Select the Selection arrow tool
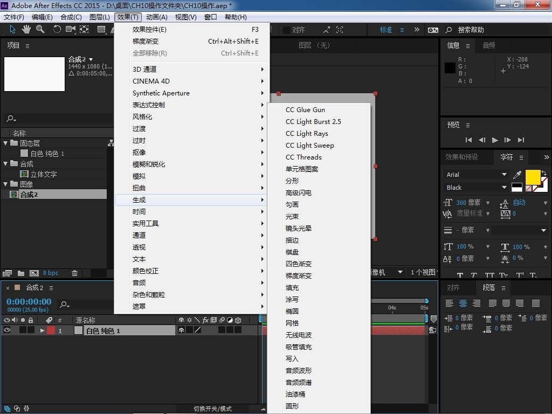 (x=13, y=30)
